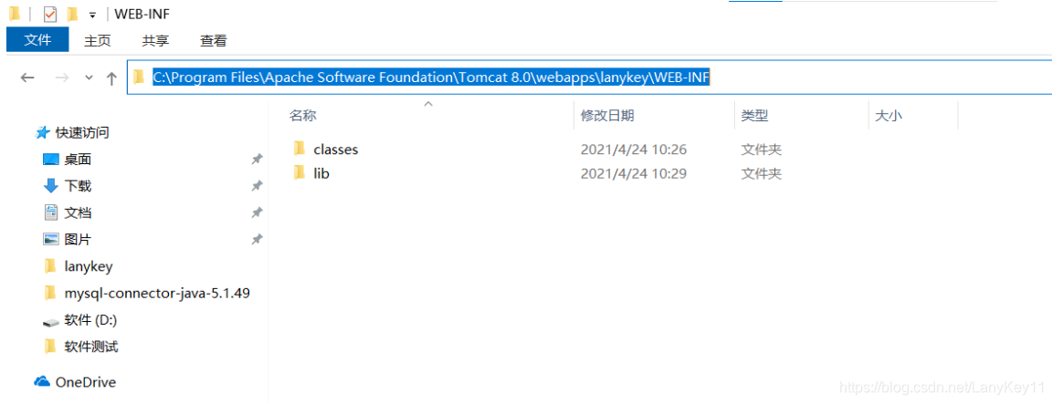Click the forward navigation arrow

tap(62, 78)
